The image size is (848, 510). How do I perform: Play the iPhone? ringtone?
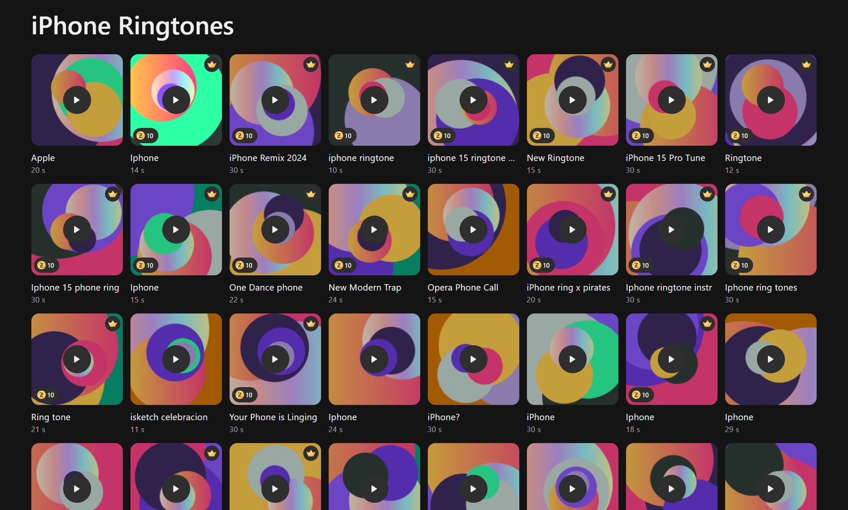pyautogui.click(x=473, y=359)
